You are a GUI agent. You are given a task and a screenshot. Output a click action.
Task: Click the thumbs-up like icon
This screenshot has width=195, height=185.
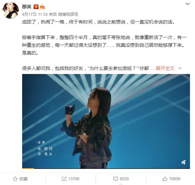(x=165, y=179)
